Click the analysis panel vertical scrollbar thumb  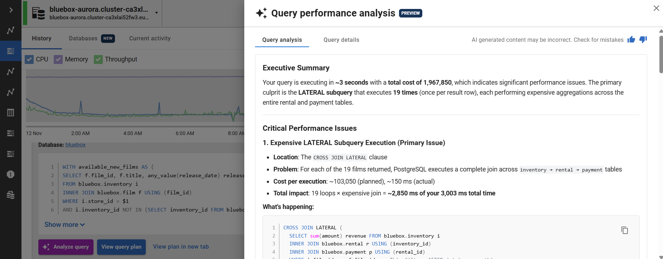(661, 54)
